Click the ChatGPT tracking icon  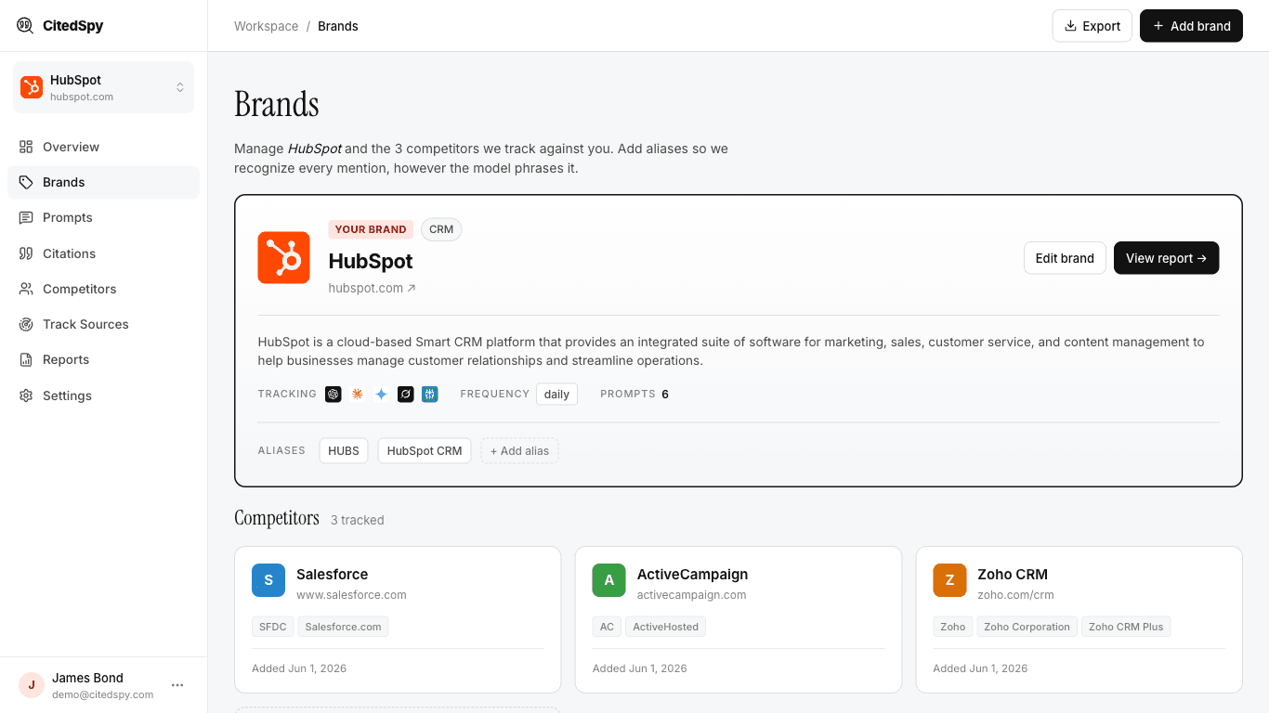tap(334, 395)
